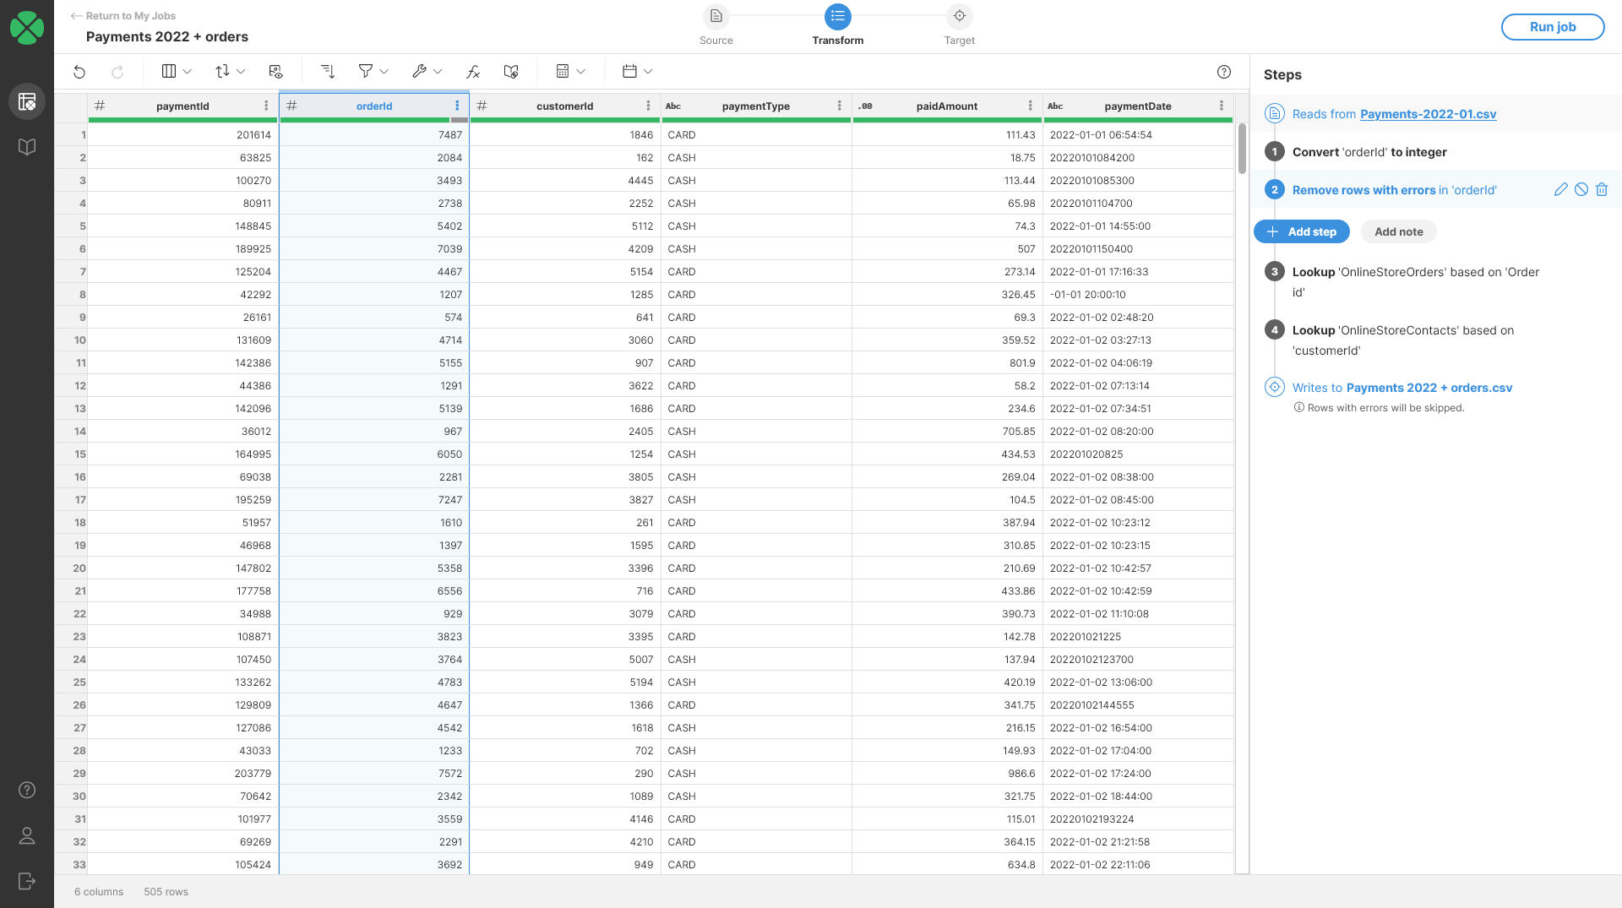Toggle the row preview visibility icon
1622x908 pixels.
pos(276,71)
